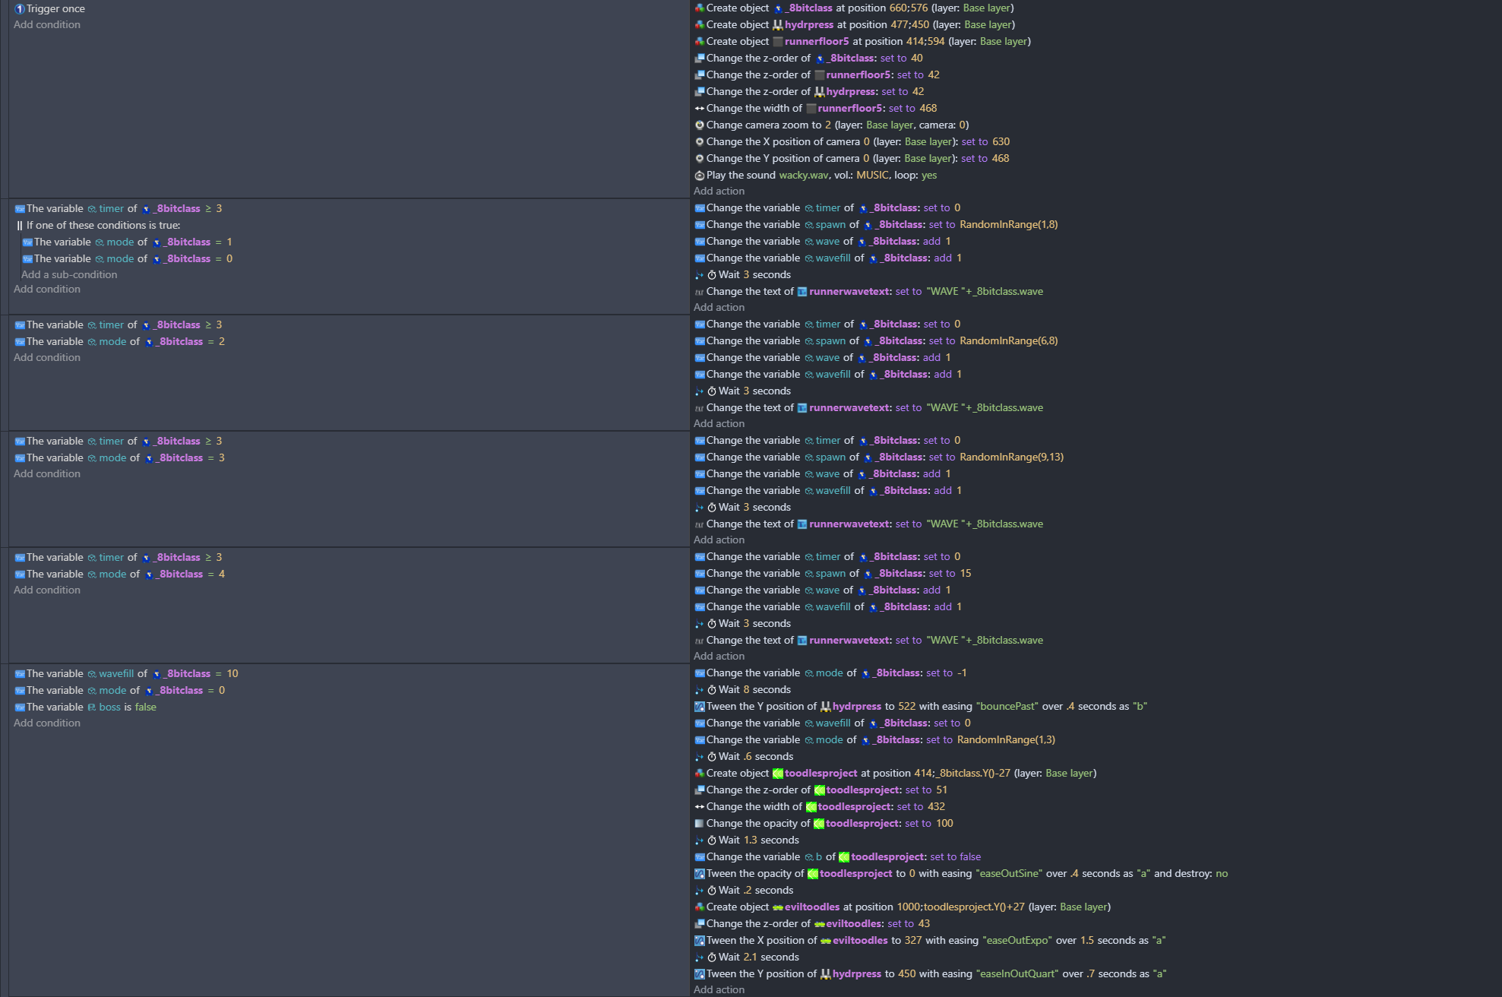The width and height of the screenshot is (1502, 997).
Task: Click the z-order icon for eviltoodles set to 43
Action: [x=700, y=924]
